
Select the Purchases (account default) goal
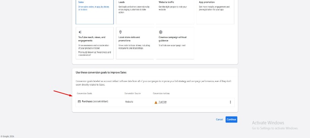coord(95,102)
